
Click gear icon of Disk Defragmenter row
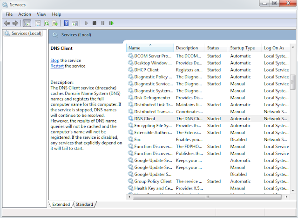pyautogui.click(x=130, y=97)
